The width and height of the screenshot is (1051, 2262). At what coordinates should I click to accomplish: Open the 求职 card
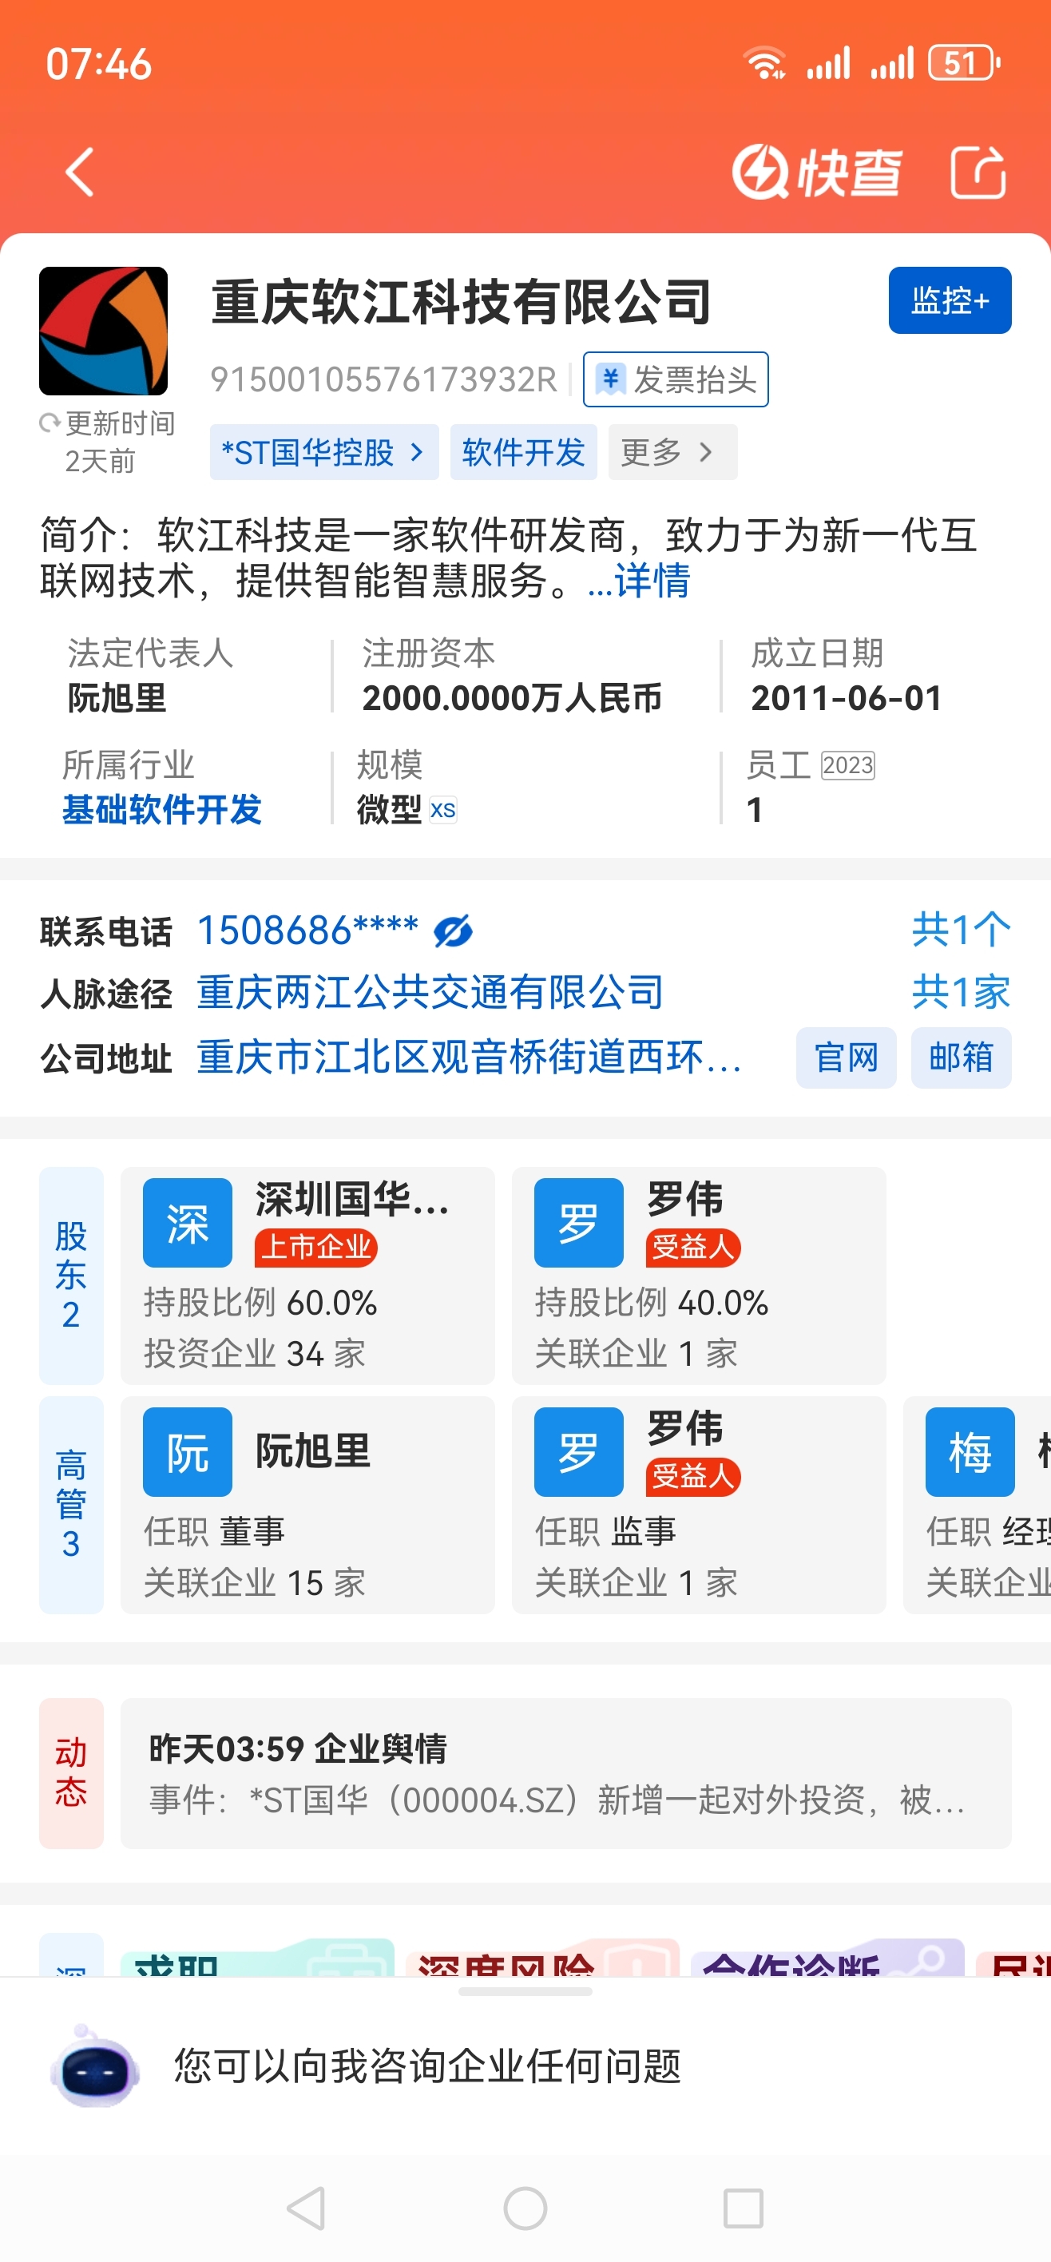(258, 1958)
